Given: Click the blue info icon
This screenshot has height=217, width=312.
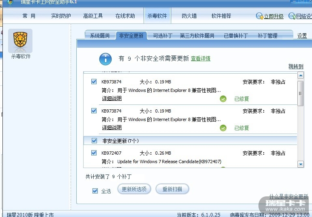Looking at the screenshot, I should pyautogui.click(x=105, y=59).
